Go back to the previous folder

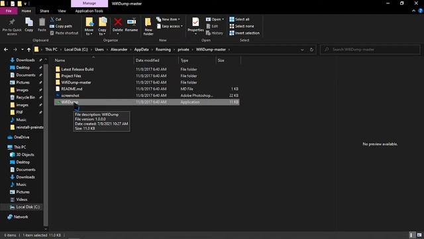[x=6, y=50]
